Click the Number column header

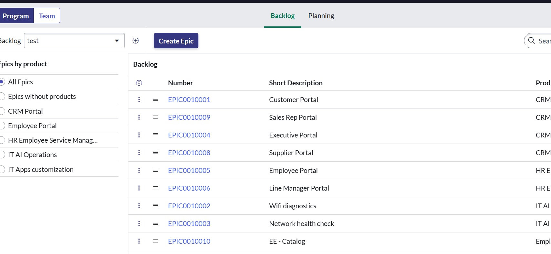(180, 83)
